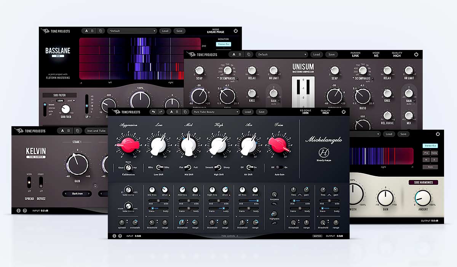Viewport: 457px width, 267px height.
Task: Open the Kelvin info icon
Action: click(18, 211)
